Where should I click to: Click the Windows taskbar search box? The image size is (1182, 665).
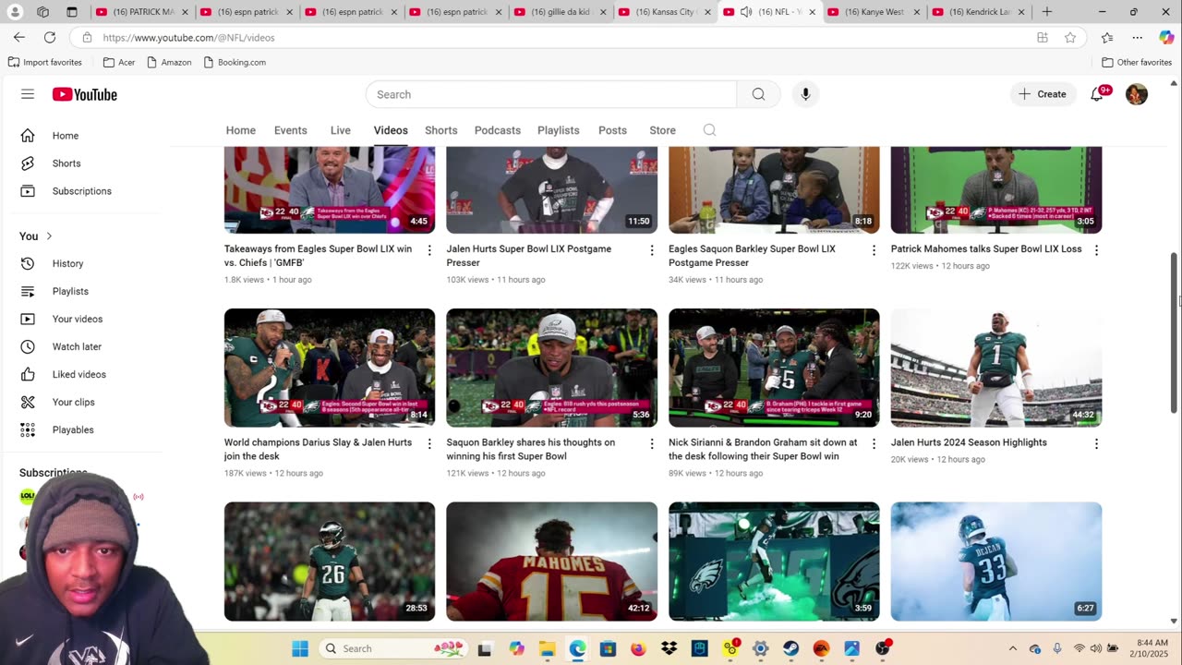point(395,648)
